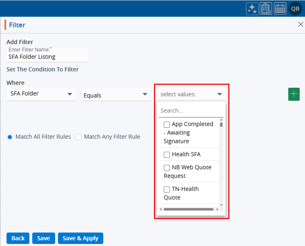Open the calendar icon in header
305x246 pixels.
click(x=280, y=9)
